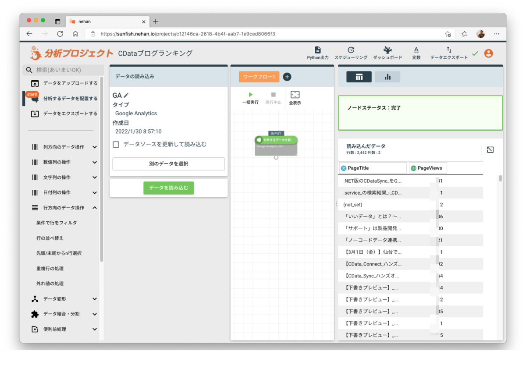Image resolution: width=526 pixels, height=369 pixels.
Task: Click 【3月1日（金）】仙台で row
Action: (x=411, y=252)
